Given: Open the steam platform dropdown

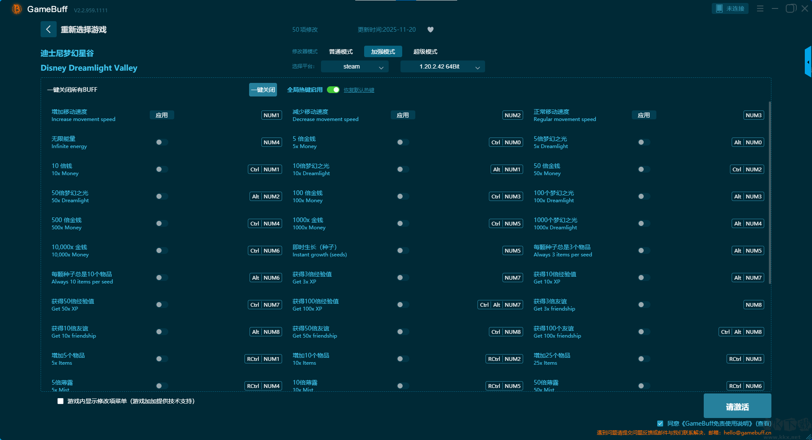Looking at the screenshot, I should tap(354, 66).
